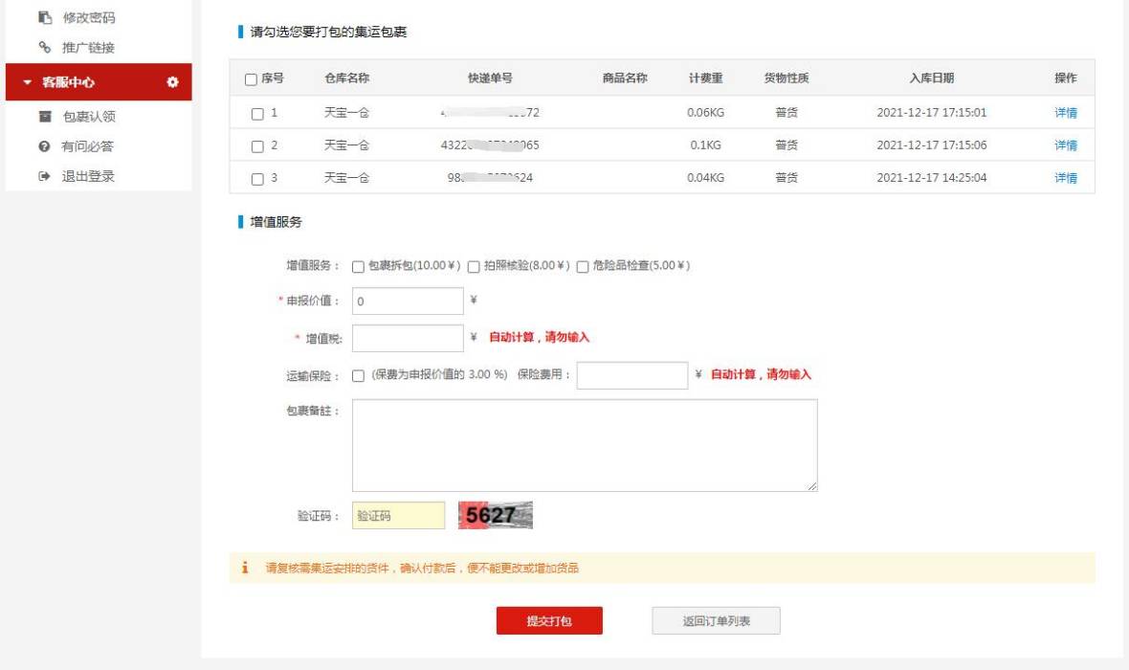Screen dimensions: 1129x670
Task: Click the 0.06KG weight cell
Action: point(706,112)
